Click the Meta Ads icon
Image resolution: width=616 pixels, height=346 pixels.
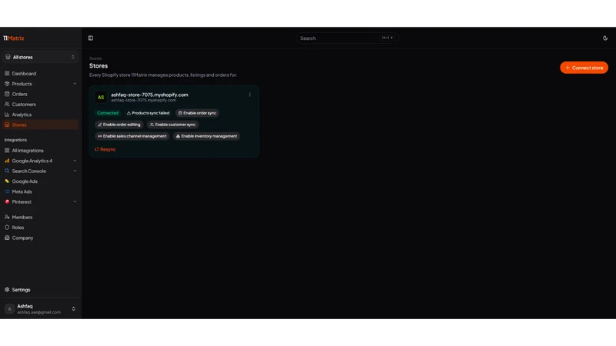(7, 191)
